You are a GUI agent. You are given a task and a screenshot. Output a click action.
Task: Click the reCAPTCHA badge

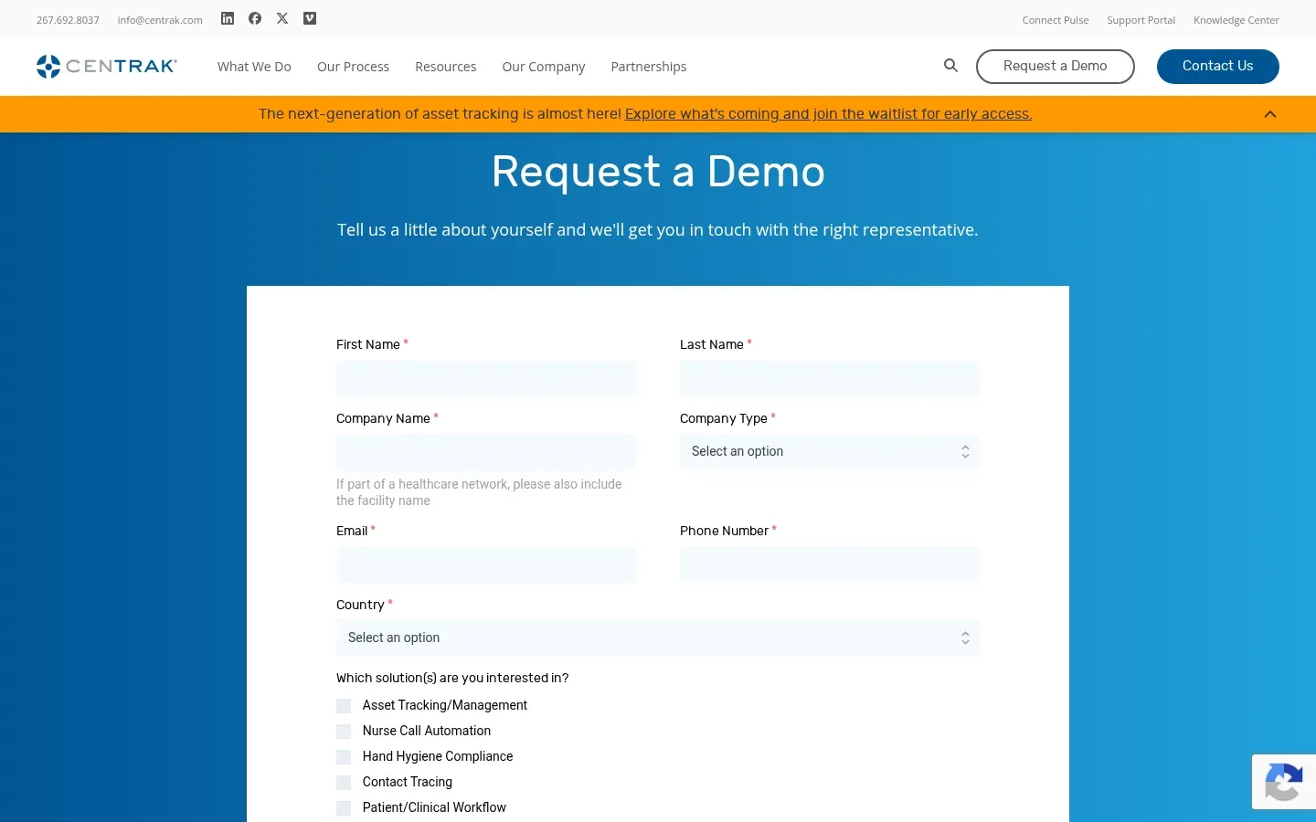pos(1284,782)
